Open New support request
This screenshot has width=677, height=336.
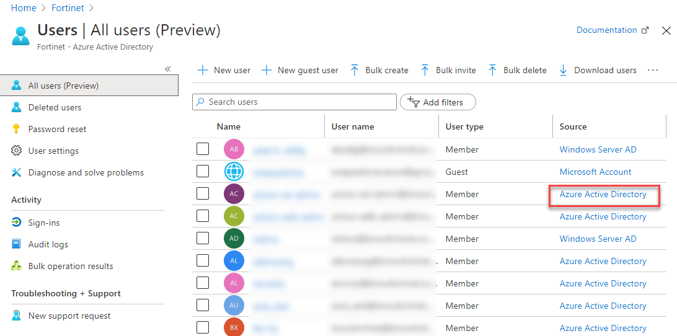pos(69,316)
